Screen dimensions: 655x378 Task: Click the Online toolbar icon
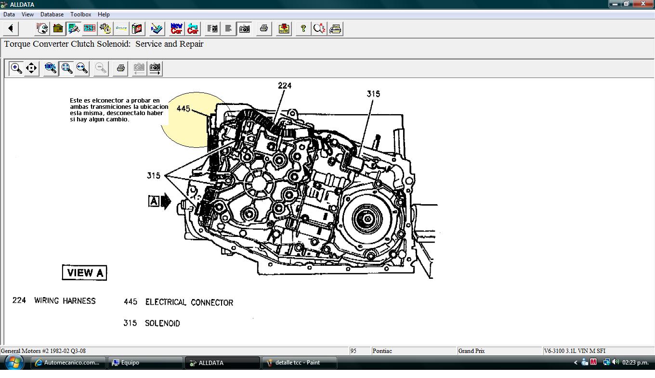tap(121, 28)
